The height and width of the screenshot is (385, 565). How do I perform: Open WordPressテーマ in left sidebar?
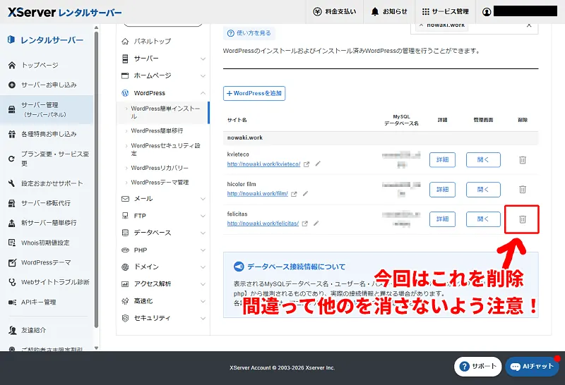point(40,262)
